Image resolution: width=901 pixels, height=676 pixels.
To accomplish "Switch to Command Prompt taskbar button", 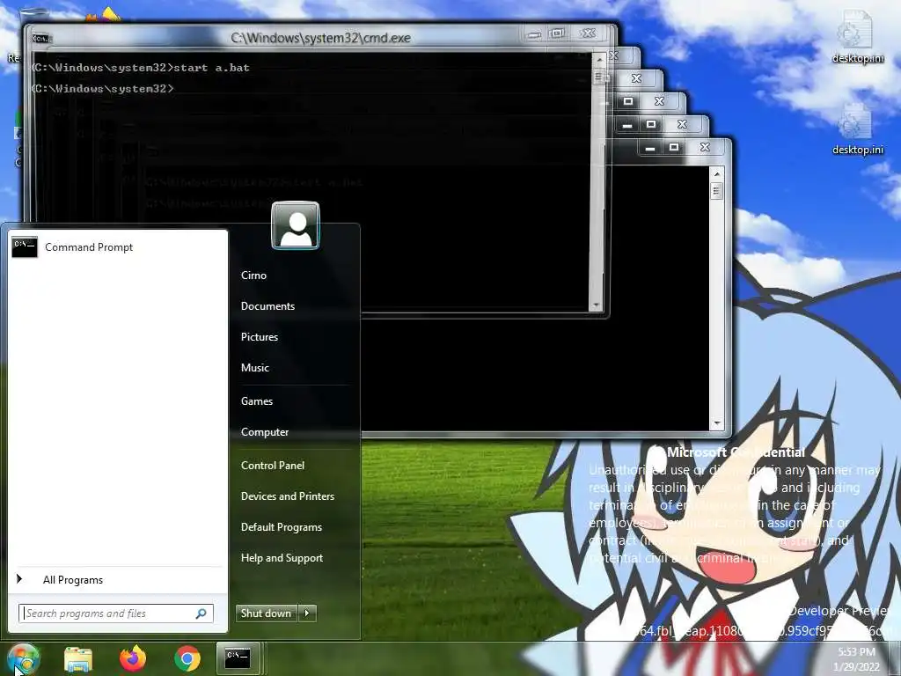I will [x=238, y=658].
